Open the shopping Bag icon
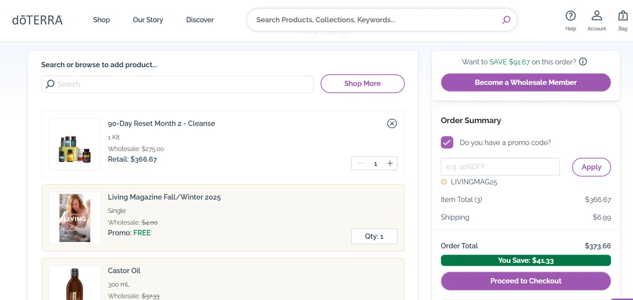 [623, 16]
